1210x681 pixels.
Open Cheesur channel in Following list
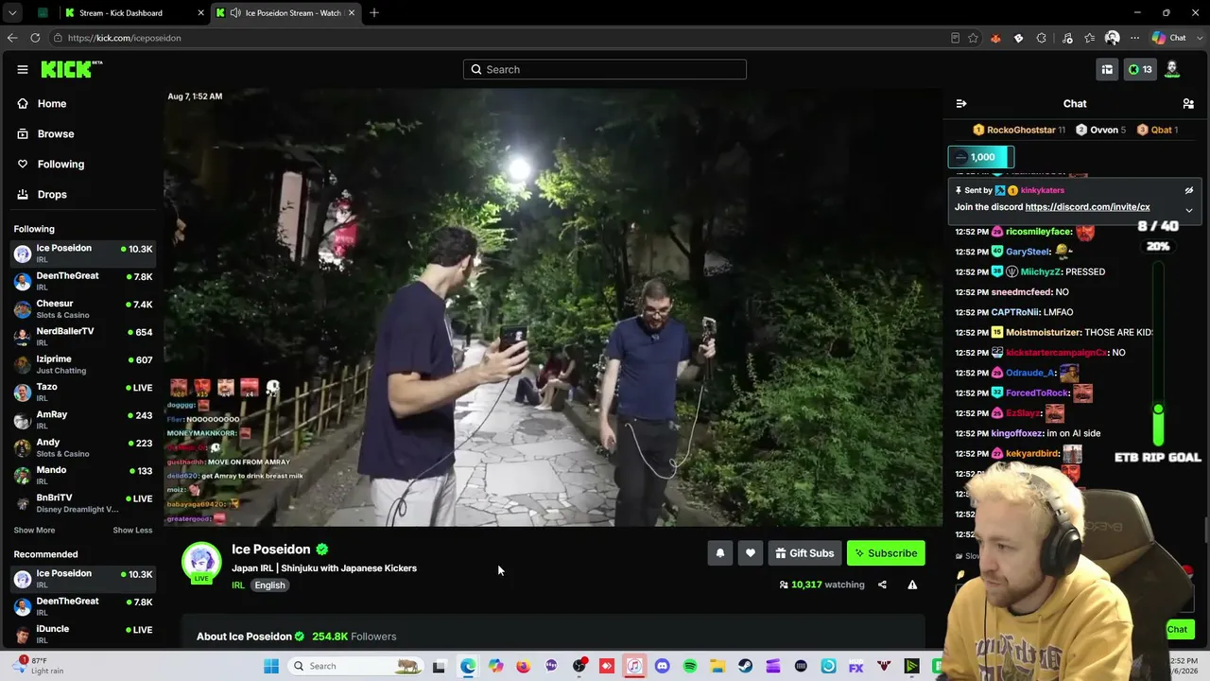(83, 309)
